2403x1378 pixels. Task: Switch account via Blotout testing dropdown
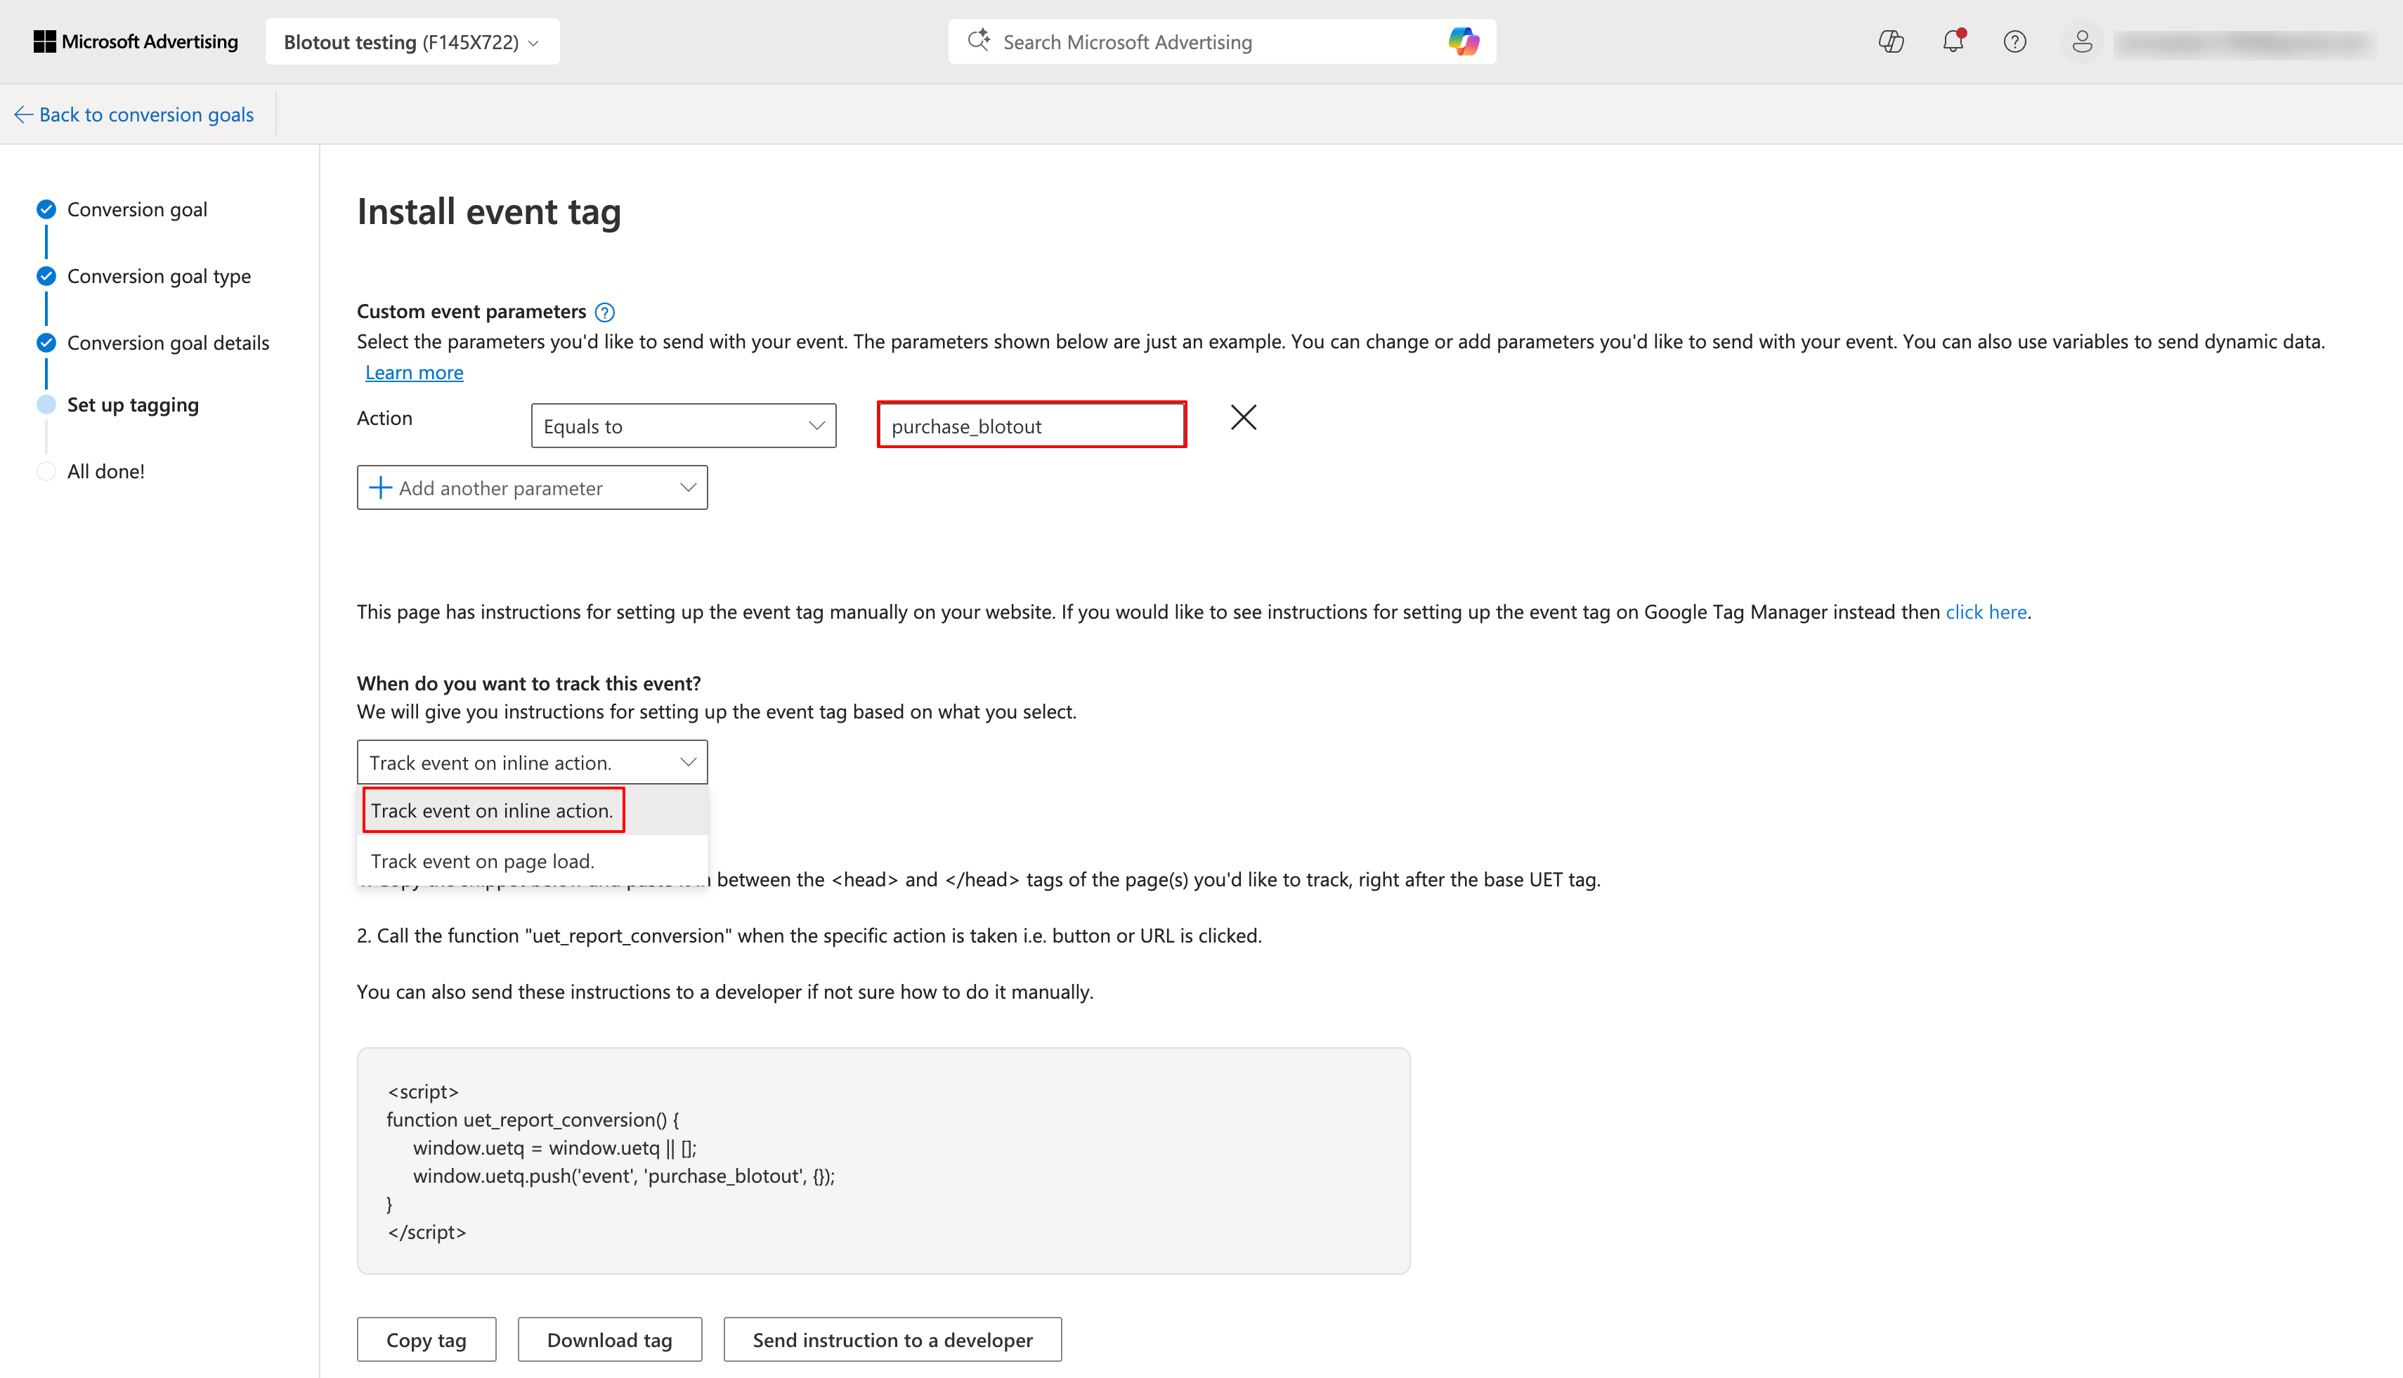[412, 41]
